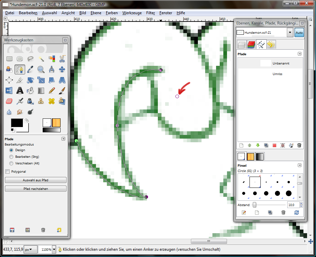Select the Select by Color tool

point(52,59)
